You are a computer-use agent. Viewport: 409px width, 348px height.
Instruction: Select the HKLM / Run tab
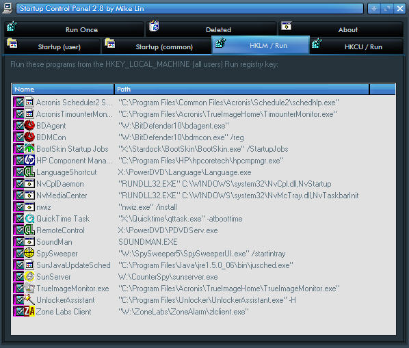(261, 45)
